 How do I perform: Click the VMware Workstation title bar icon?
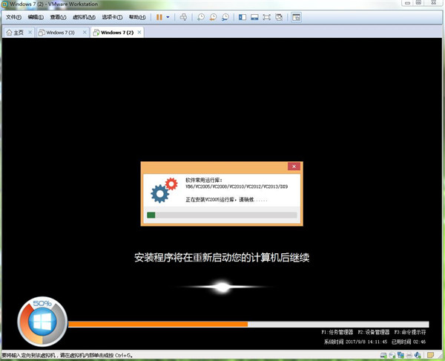click(x=4, y=4)
